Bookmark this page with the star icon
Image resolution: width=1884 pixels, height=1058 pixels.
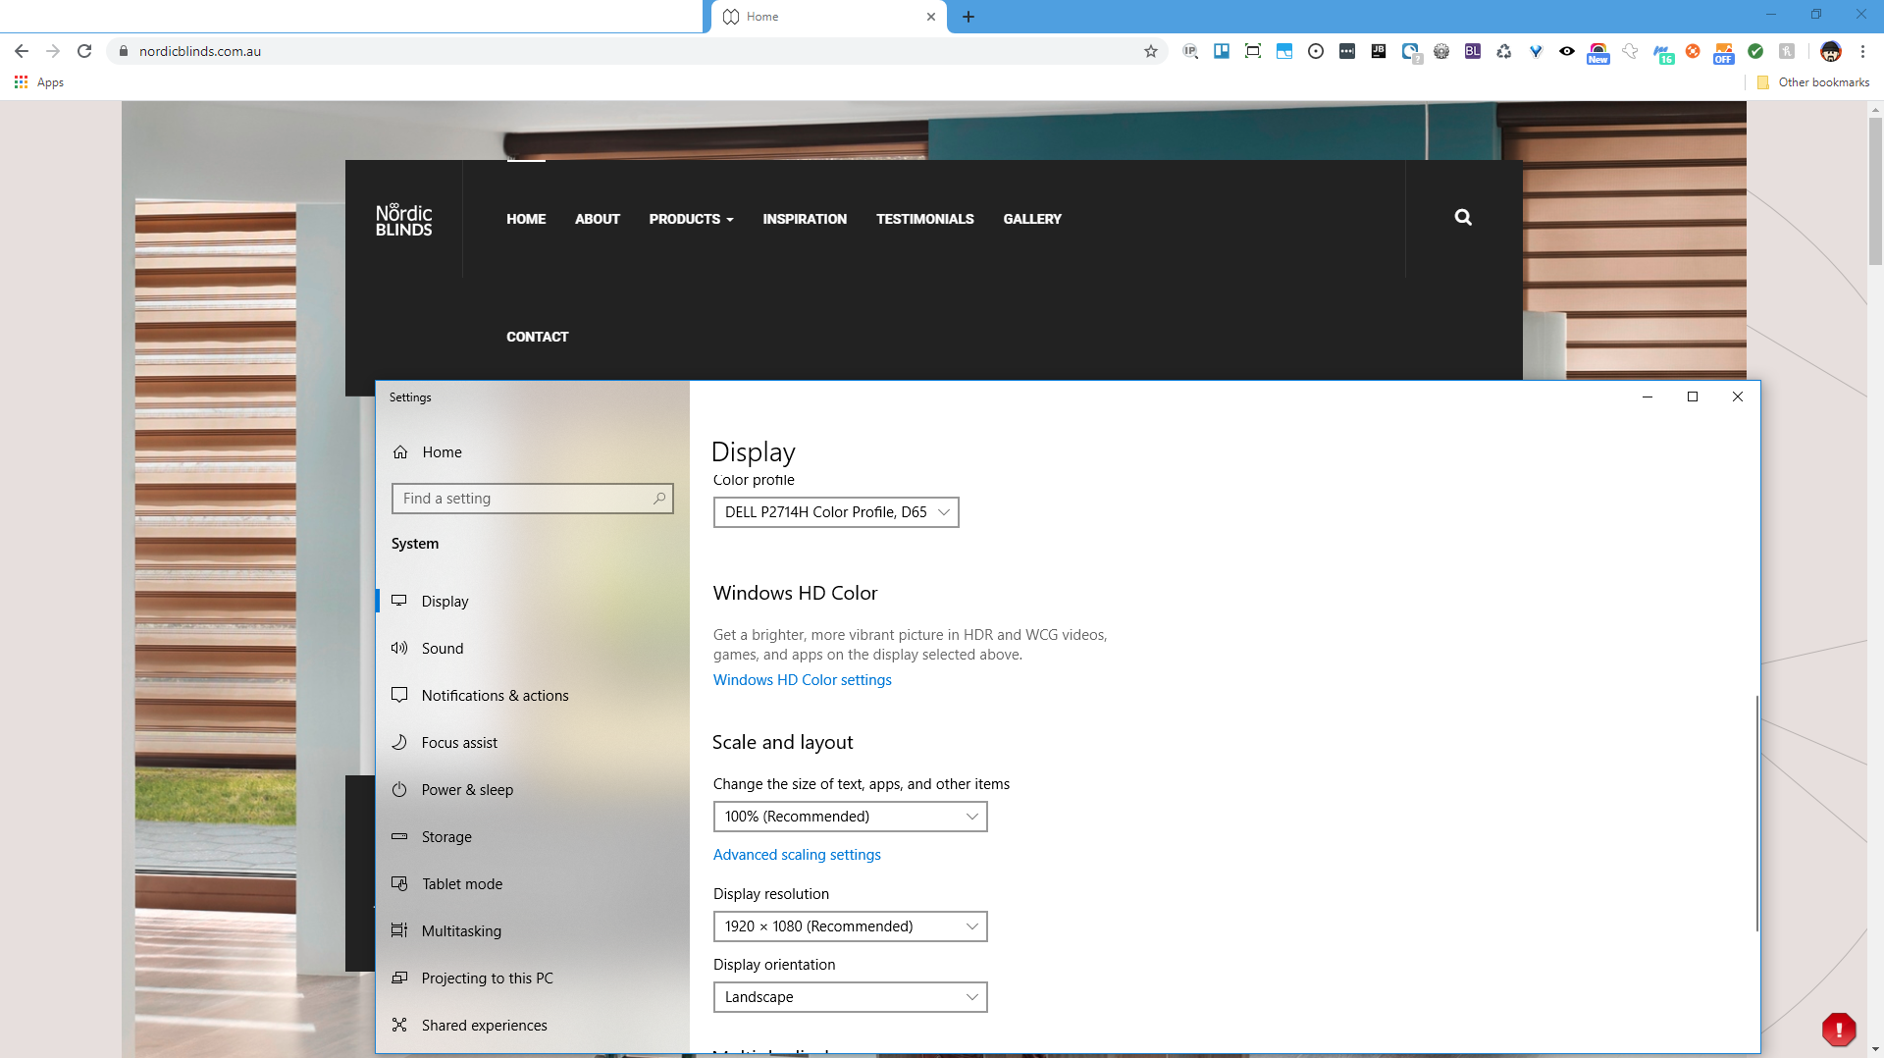point(1151,51)
